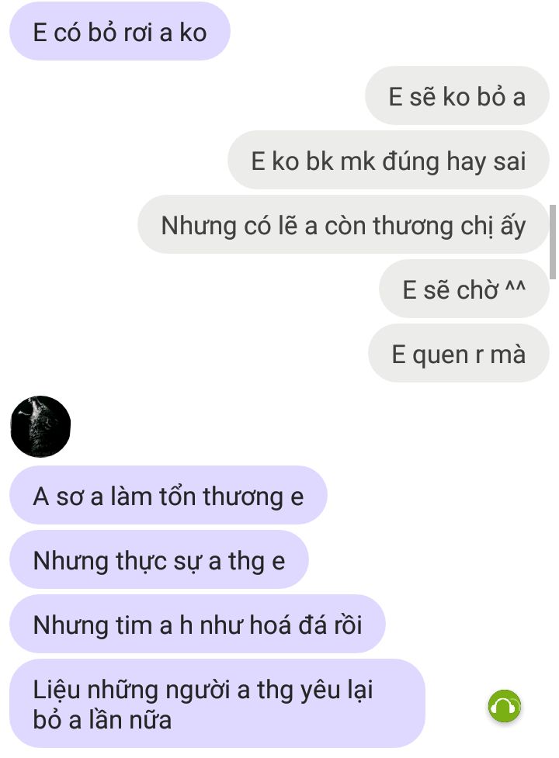Tap message starting "Liệu những người a thg"
Viewport: 559px width, 758px height.
click(217, 704)
